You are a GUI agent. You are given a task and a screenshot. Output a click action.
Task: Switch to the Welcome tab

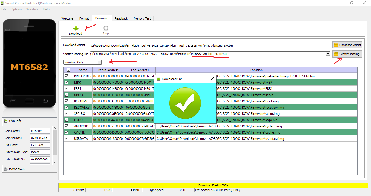point(67,18)
